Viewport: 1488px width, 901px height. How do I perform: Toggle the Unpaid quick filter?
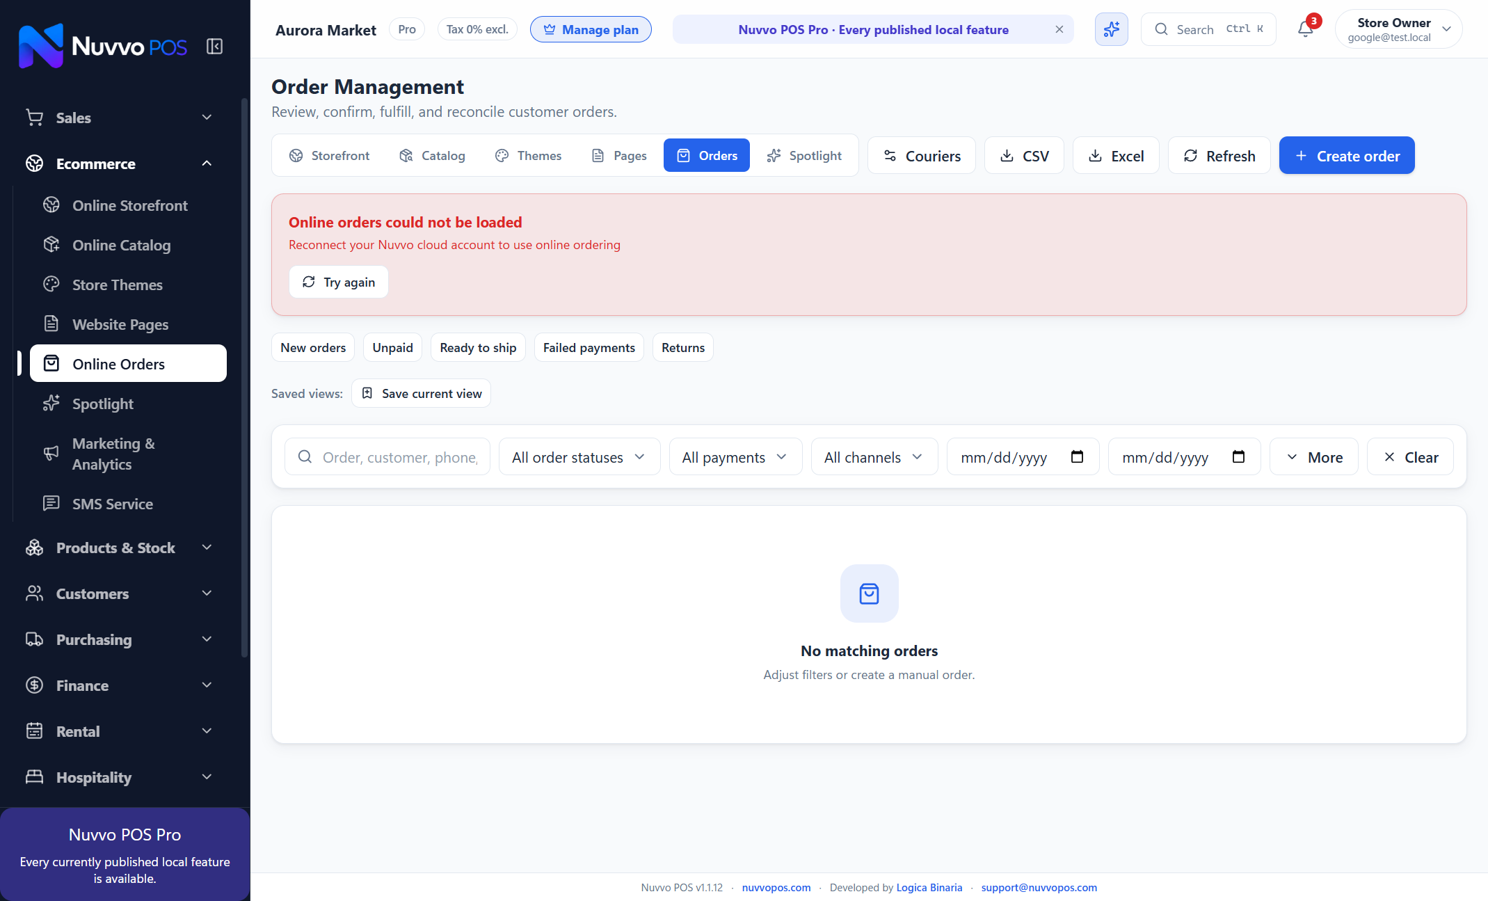point(392,347)
